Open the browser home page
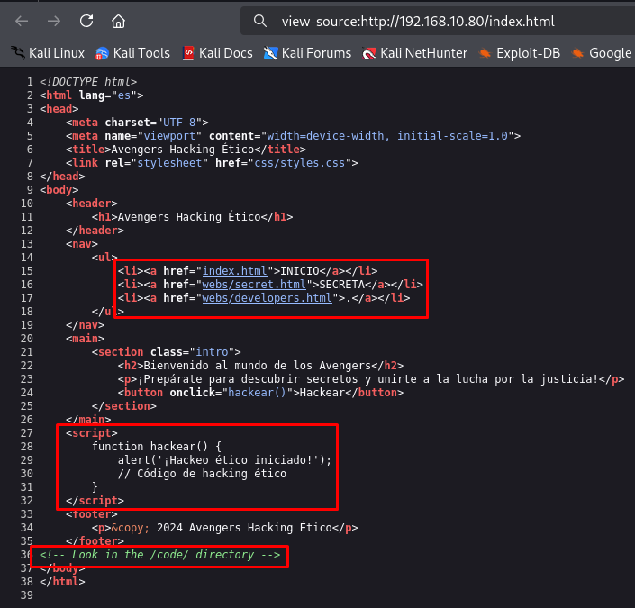 click(118, 21)
